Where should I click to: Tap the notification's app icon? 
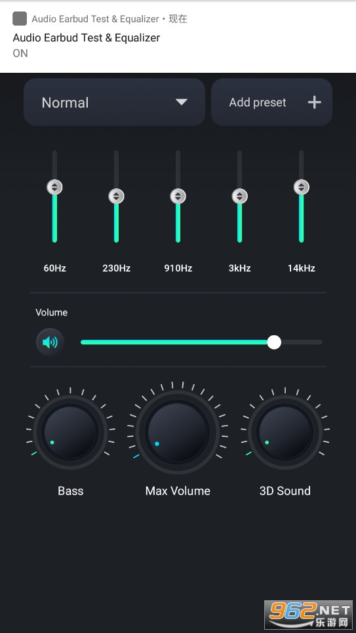(x=20, y=18)
